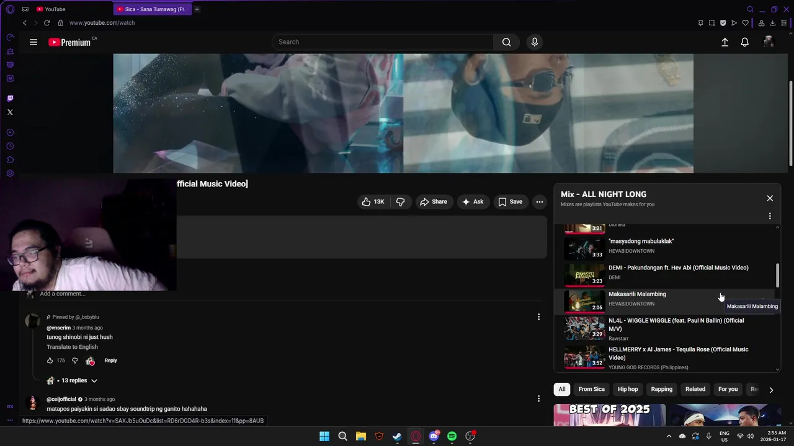Reply to the @vnscrim comment
The height and width of the screenshot is (446, 794).
point(110,361)
